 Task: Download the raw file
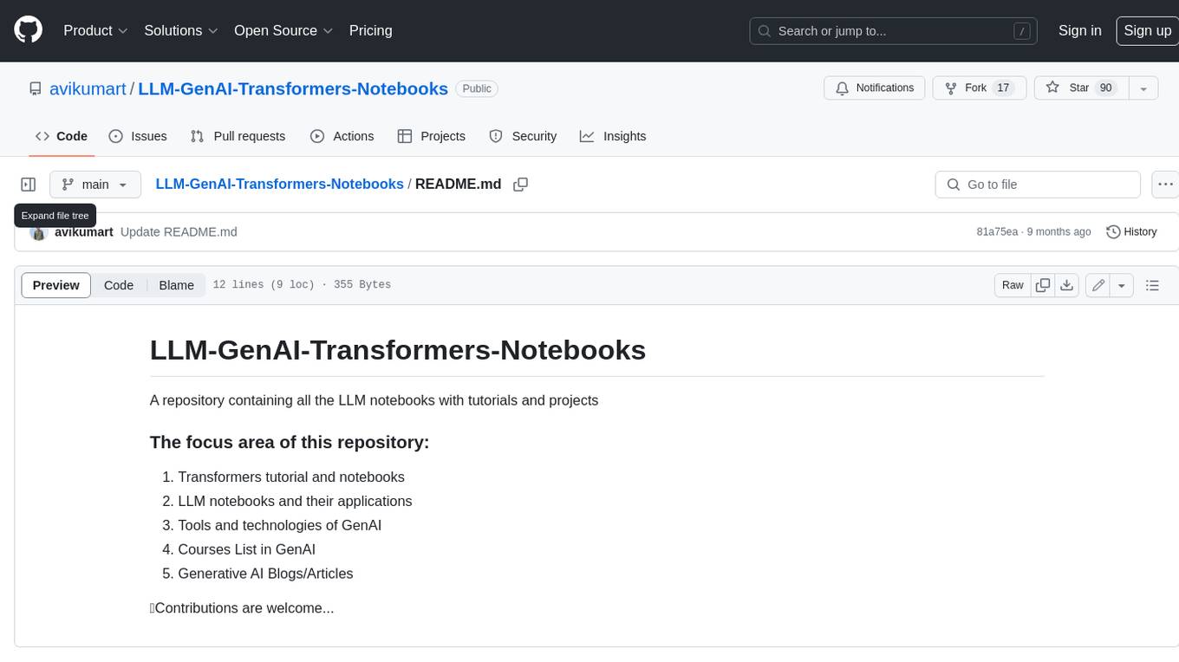1067,285
